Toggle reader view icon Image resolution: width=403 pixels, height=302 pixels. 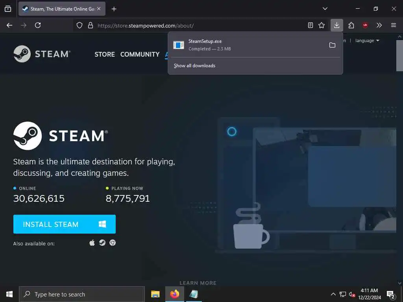311,25
